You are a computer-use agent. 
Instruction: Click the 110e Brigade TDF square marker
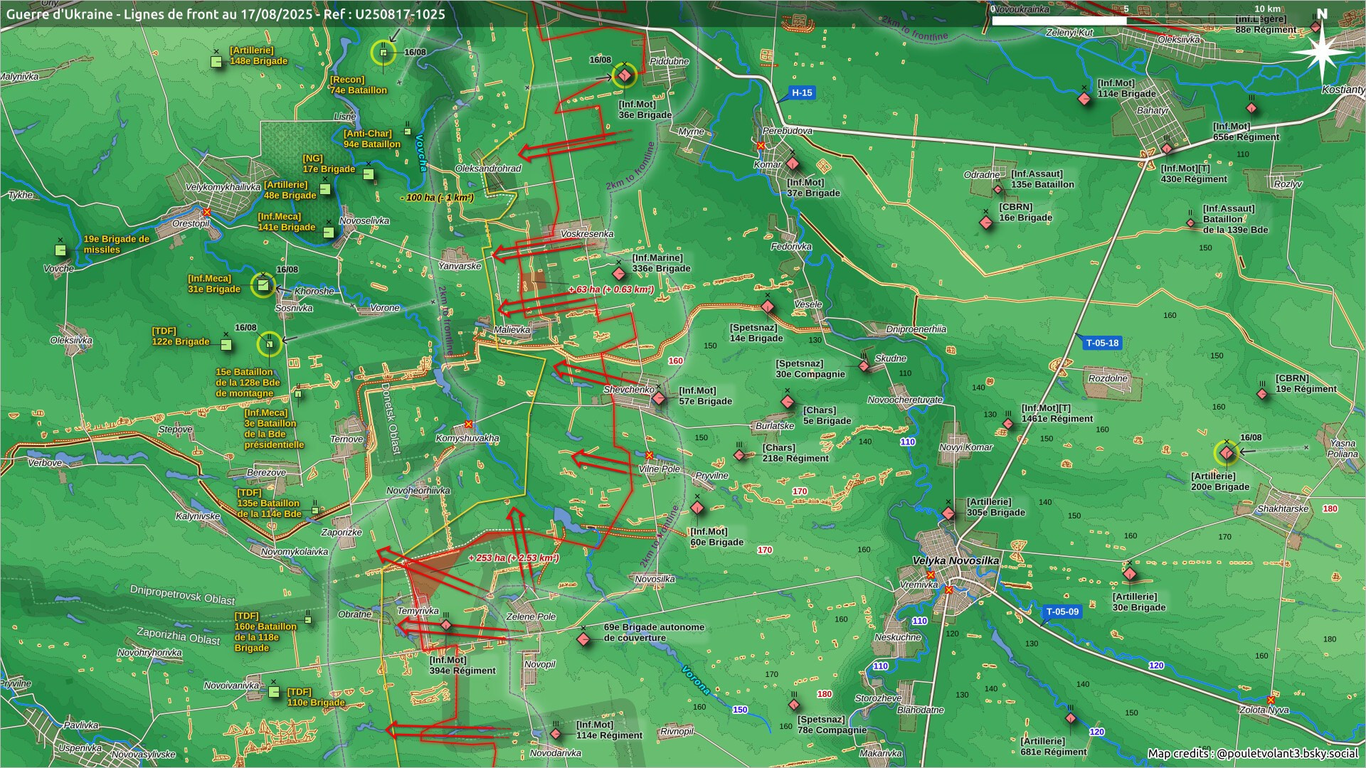click(274, 692)
